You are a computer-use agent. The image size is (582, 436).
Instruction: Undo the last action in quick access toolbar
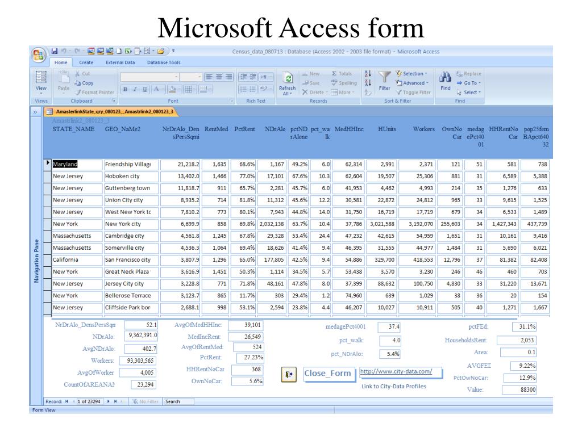(x=64, y=51)
